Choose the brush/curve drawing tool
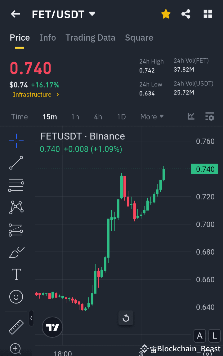Viewport: 223px width, 356px height. [x=16, y=252]
